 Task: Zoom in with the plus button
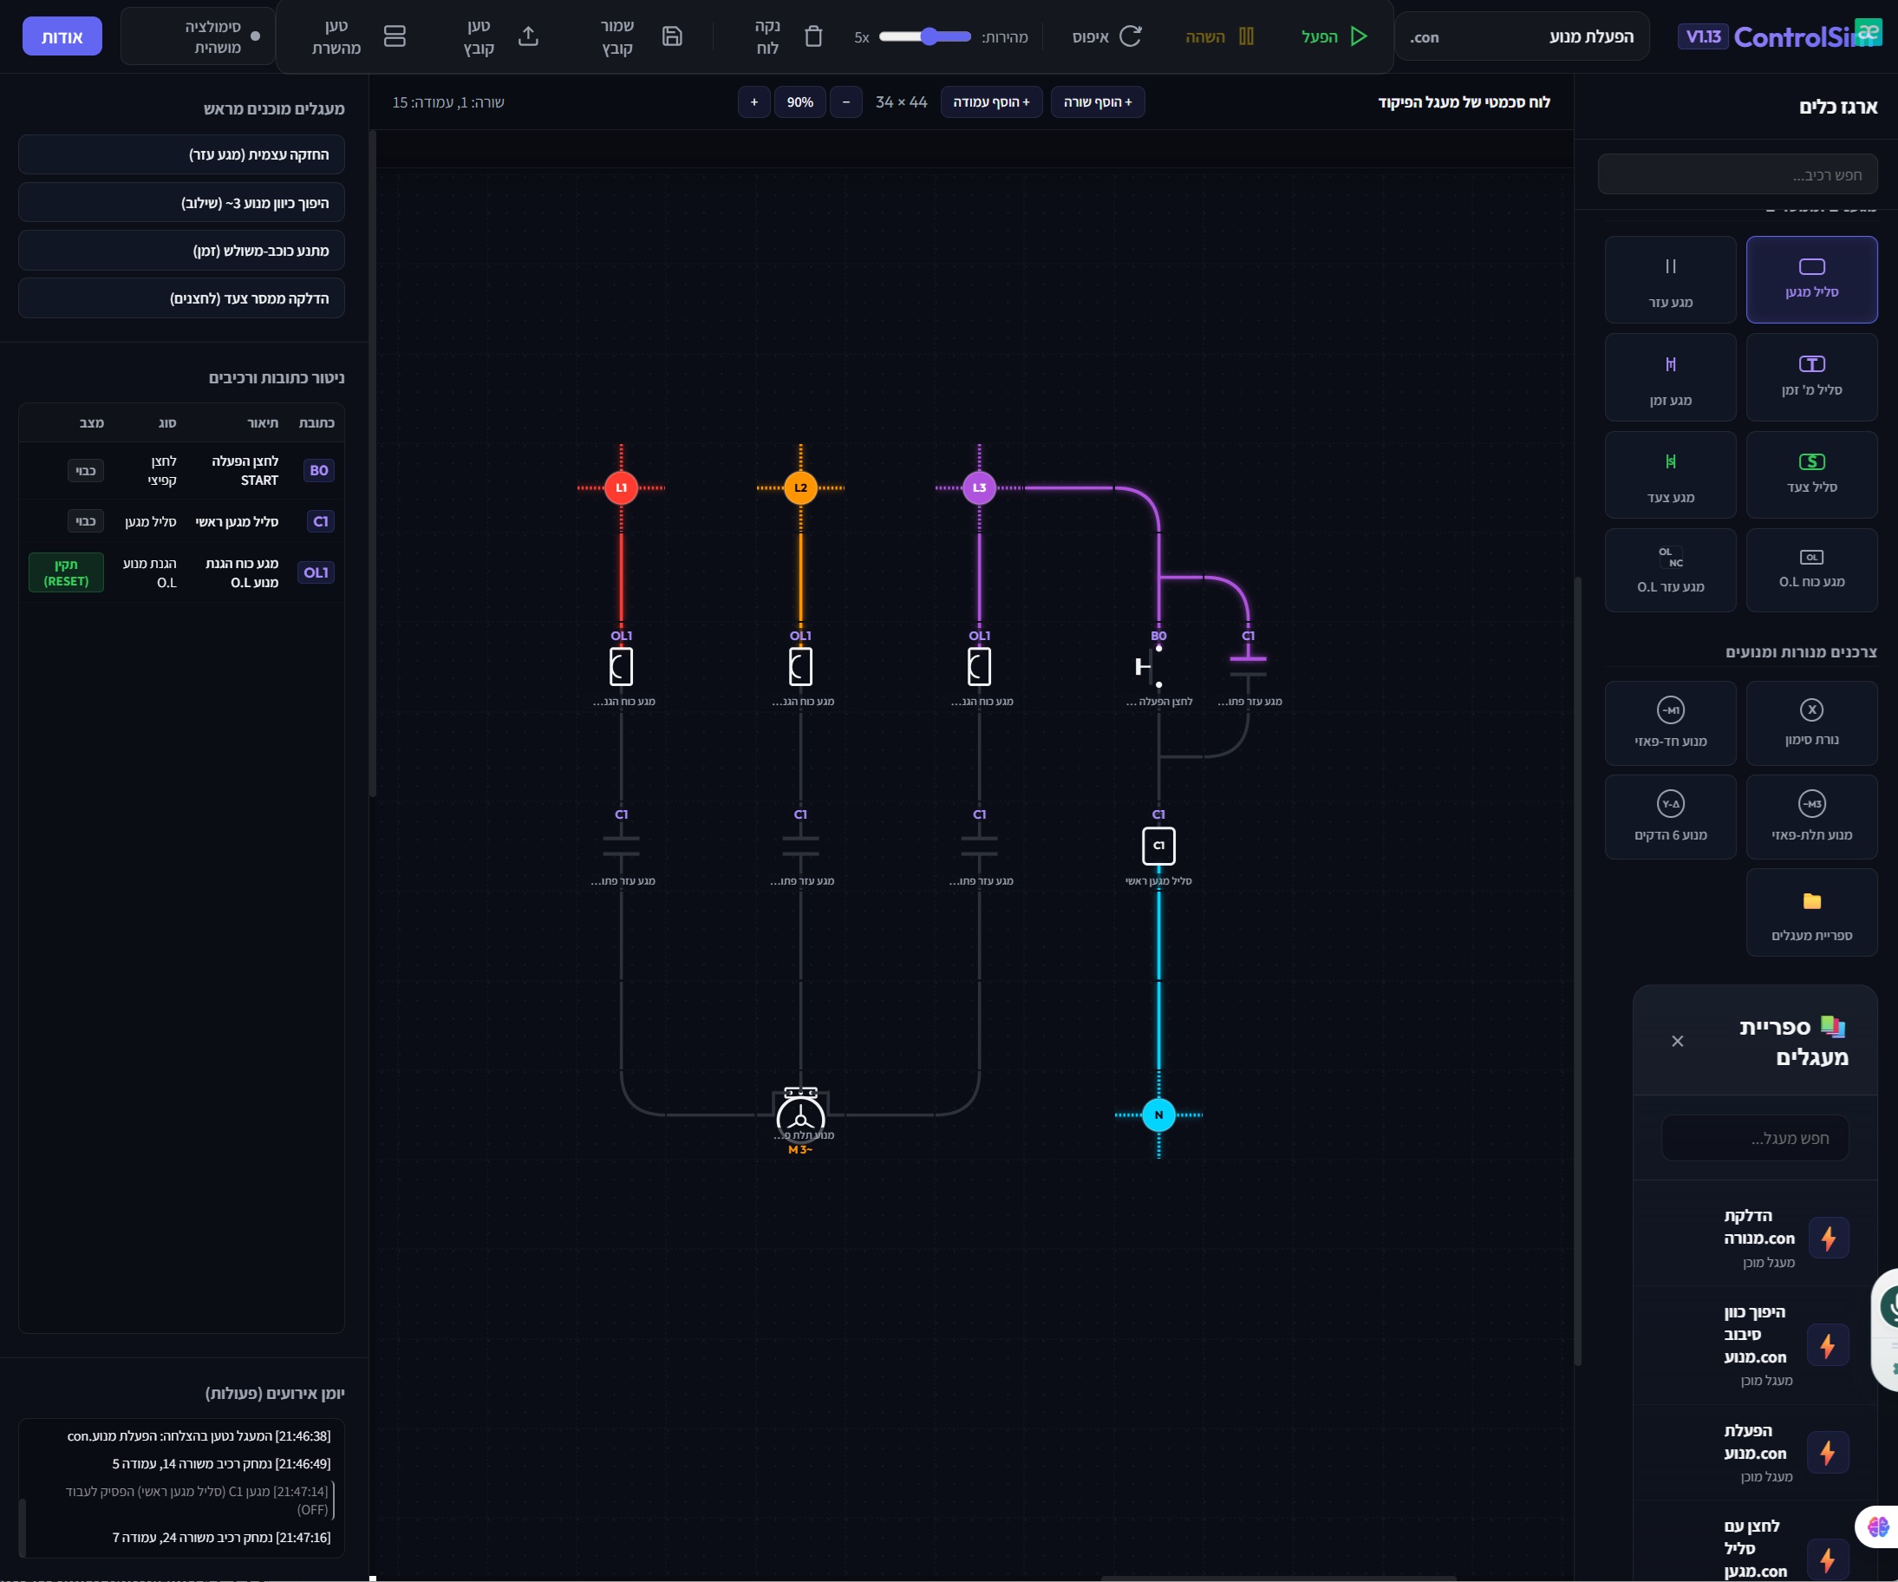point(753,102)
